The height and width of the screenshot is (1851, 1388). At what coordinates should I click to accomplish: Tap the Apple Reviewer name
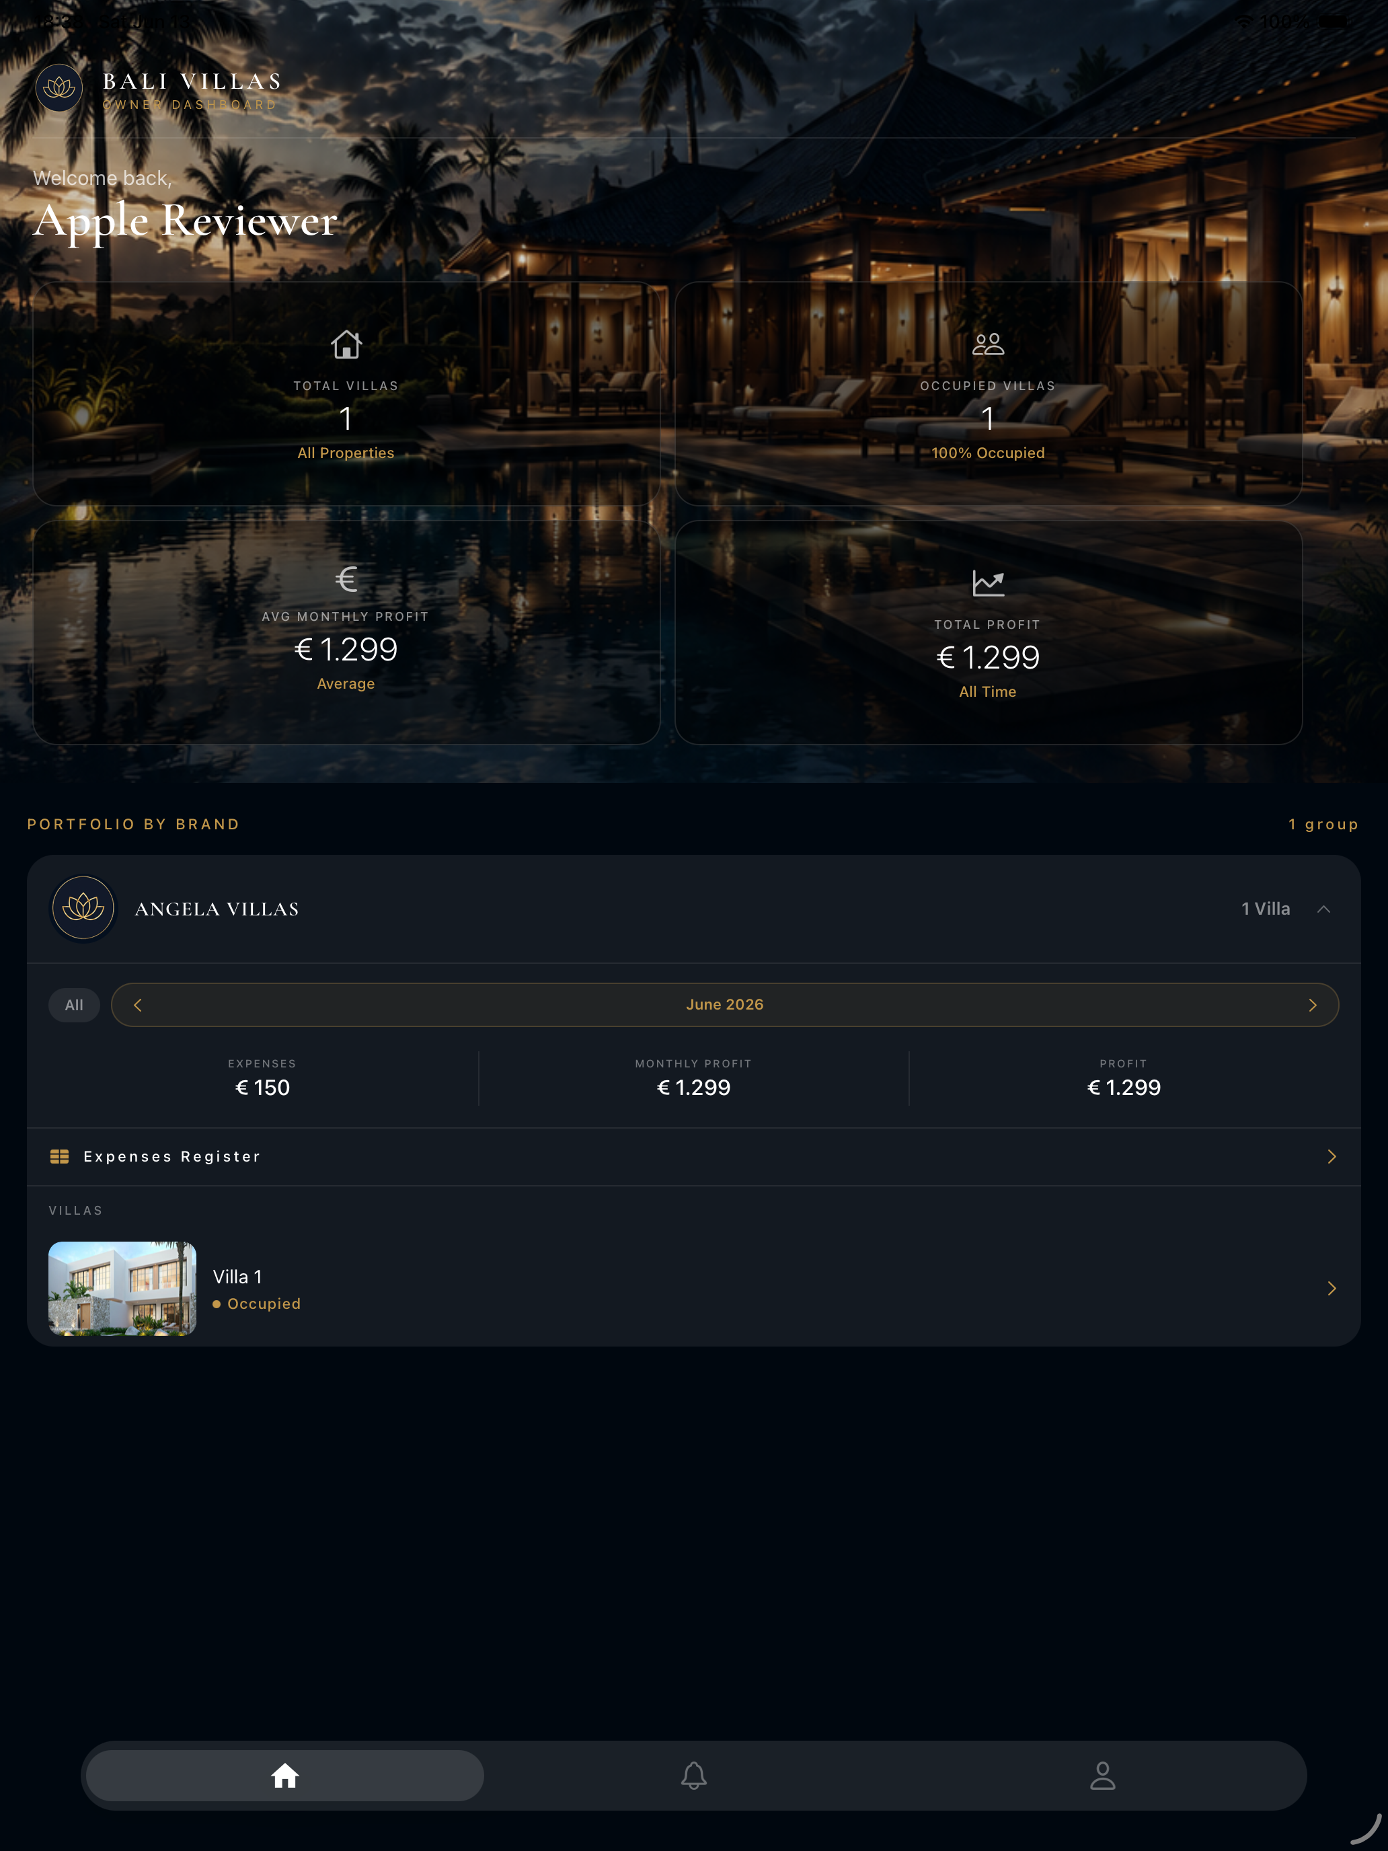pos(186,221)
